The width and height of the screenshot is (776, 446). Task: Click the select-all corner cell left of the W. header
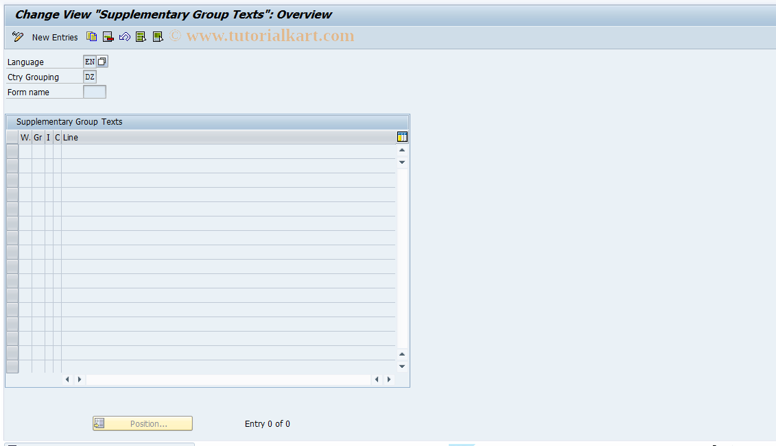12,137
